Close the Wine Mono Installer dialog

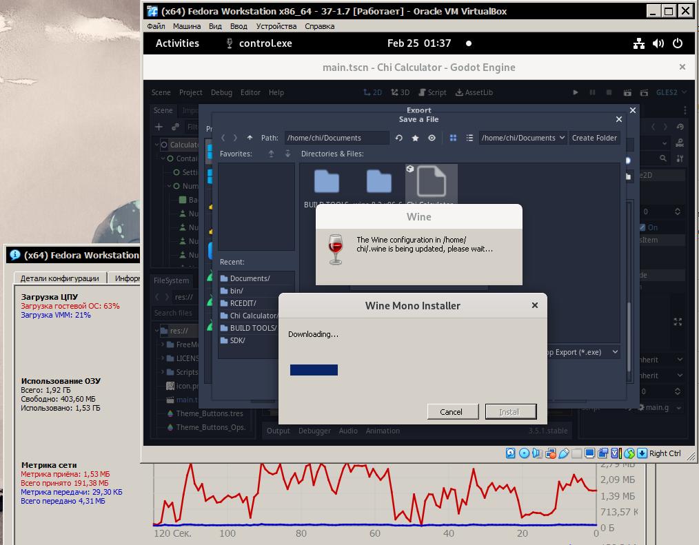[535, 306]
